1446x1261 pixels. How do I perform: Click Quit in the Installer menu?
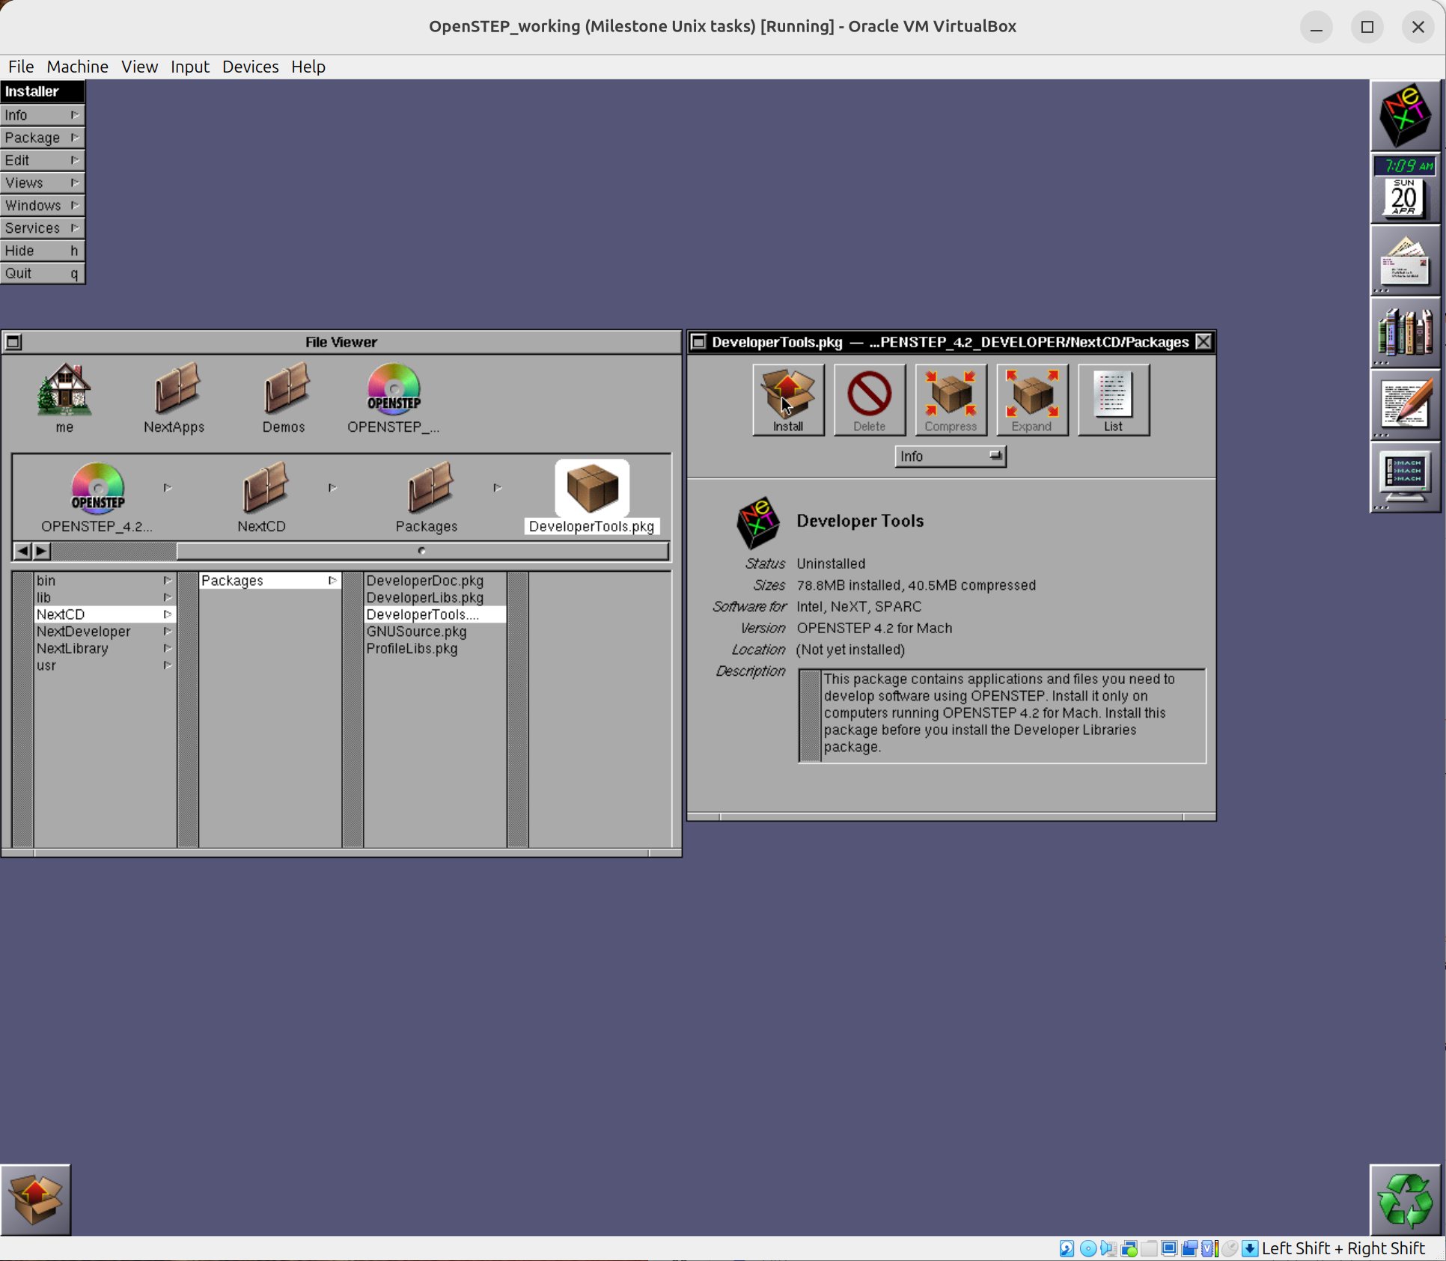pos(42,273)
